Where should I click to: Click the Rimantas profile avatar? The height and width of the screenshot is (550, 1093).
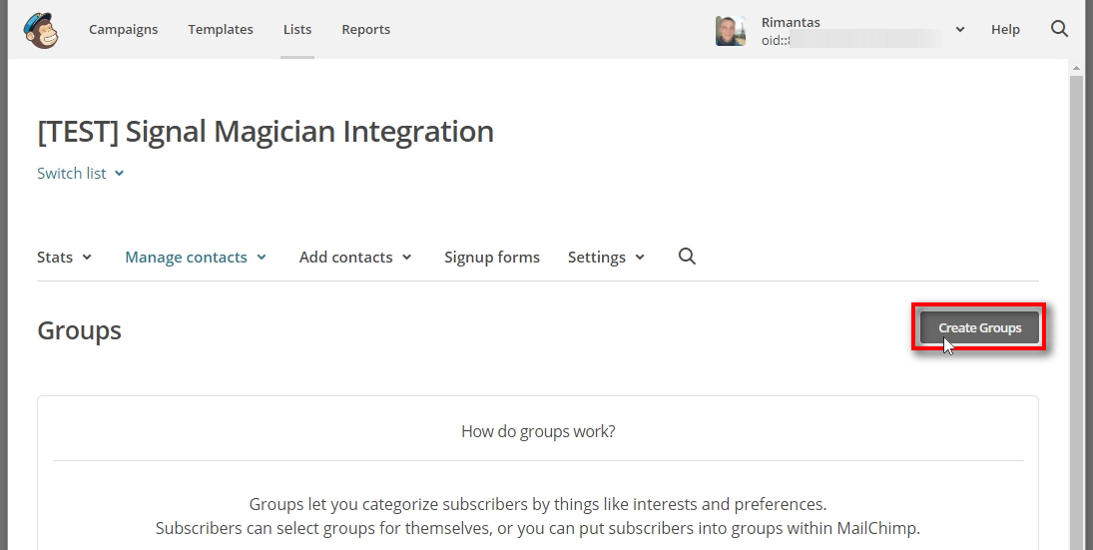point(731,30)
